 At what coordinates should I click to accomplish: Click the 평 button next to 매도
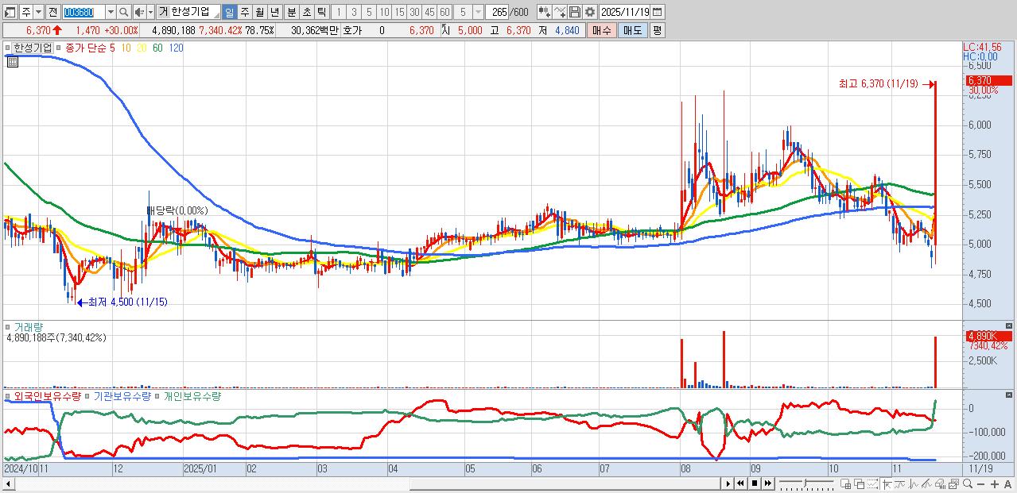(657, 30)
